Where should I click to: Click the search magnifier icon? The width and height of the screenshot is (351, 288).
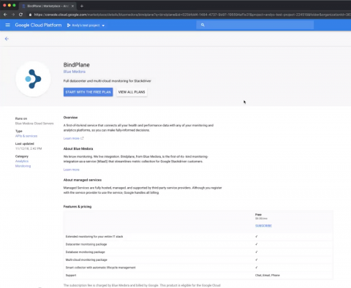[x=203, y=25]
